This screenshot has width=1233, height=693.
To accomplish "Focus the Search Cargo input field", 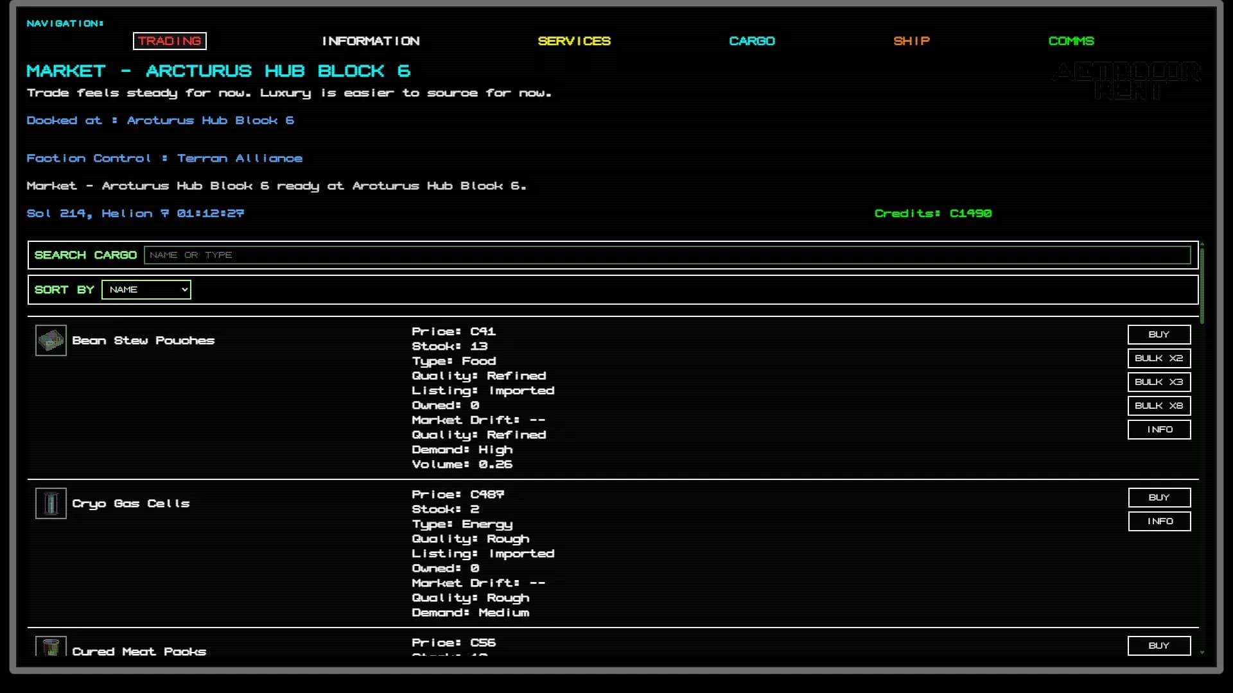I will [x=667, y=255].
